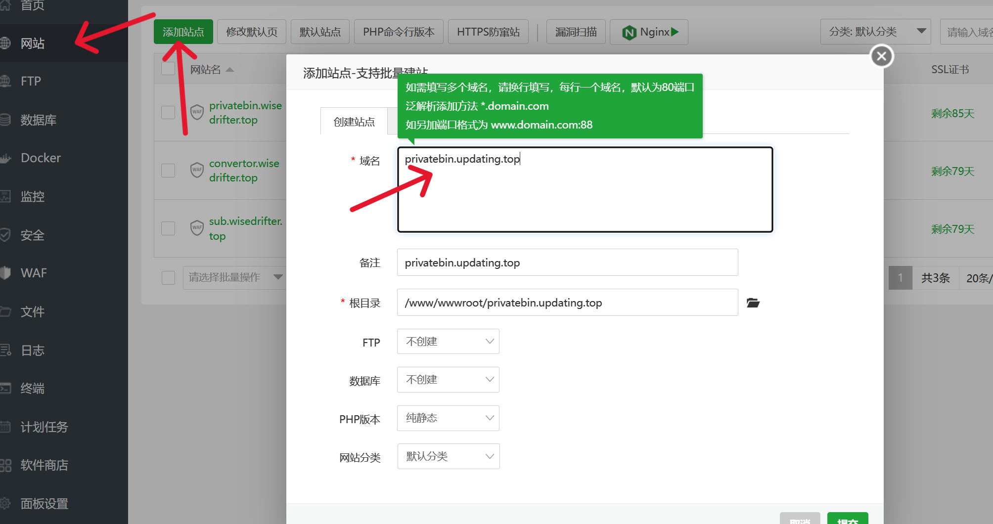993x524 pixels.
Task: Click WAF shield icon for convertor.wisedrifter.top
Action: click(x=197, y=170)
